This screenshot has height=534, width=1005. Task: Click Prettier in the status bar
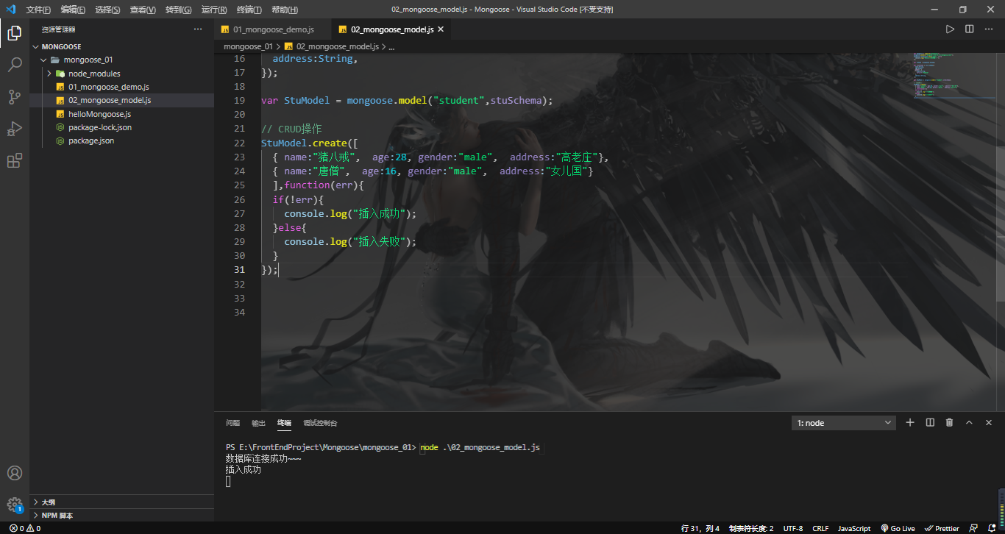[x=942, y=528]
